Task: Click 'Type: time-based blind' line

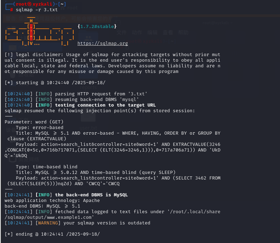Action: coord(46,167)
